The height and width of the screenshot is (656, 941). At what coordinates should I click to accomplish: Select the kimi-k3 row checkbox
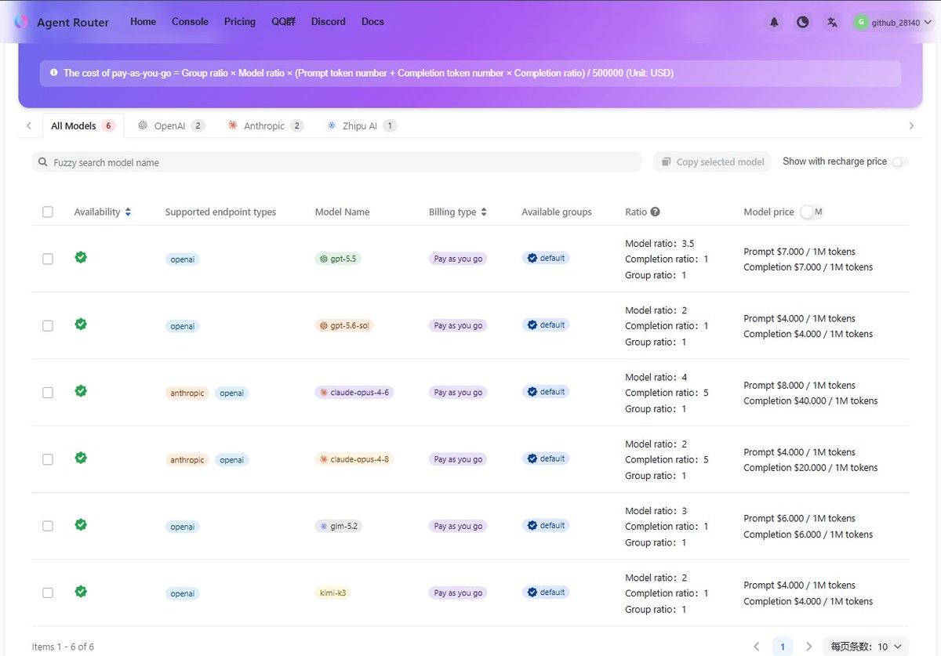pos(48,593)
